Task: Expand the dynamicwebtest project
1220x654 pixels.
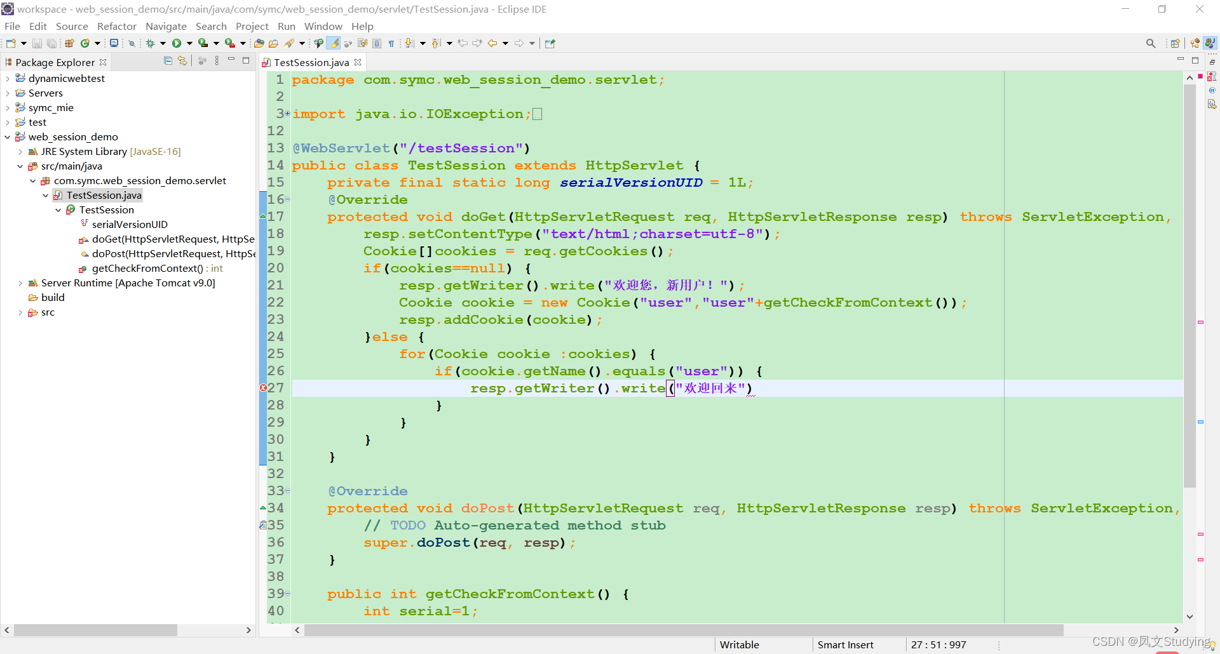Action: coord(8,79)
